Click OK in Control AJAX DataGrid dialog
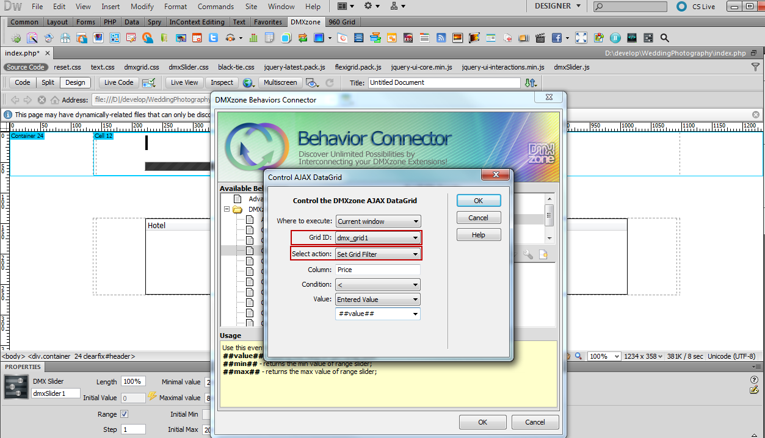Screen dimensions: 765x438 479,201
